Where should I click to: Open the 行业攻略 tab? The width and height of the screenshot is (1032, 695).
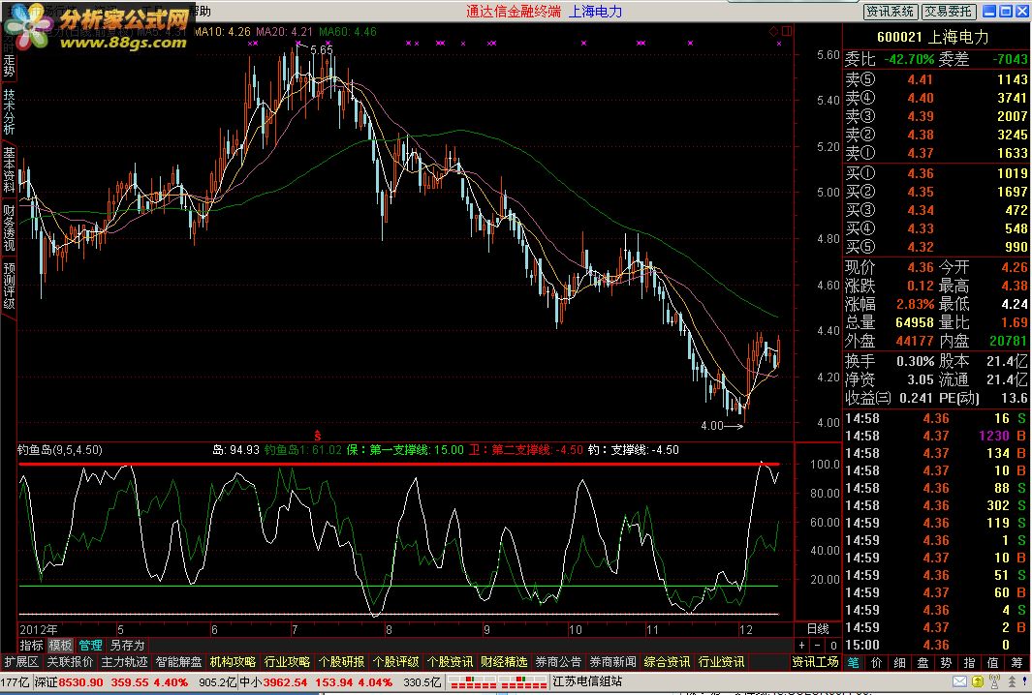click(x=287, y=662)
